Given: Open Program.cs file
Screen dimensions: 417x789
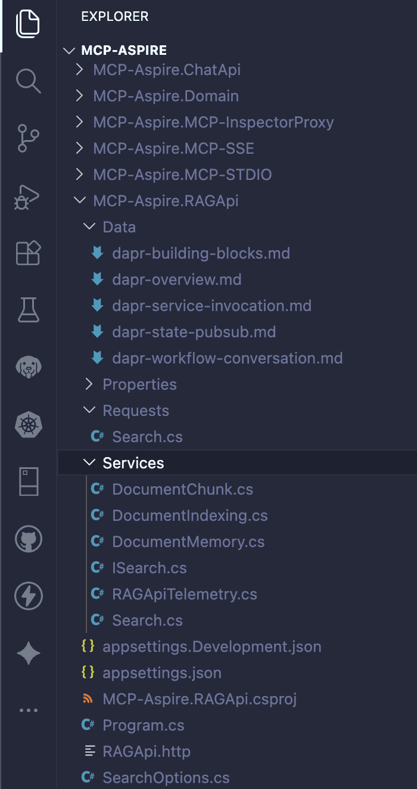Looking at the screenshot, I should [x=144, y=725].
